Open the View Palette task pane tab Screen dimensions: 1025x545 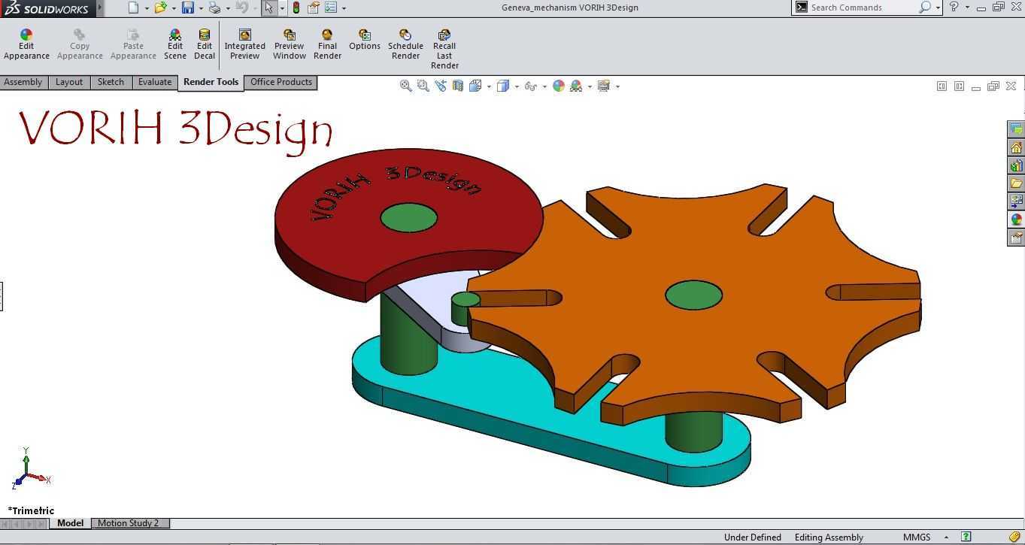(1016, 201)
